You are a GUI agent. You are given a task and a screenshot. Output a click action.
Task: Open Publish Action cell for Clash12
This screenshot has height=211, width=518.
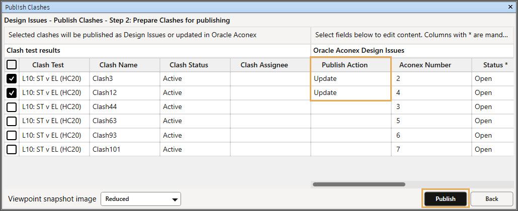(351, 93)
